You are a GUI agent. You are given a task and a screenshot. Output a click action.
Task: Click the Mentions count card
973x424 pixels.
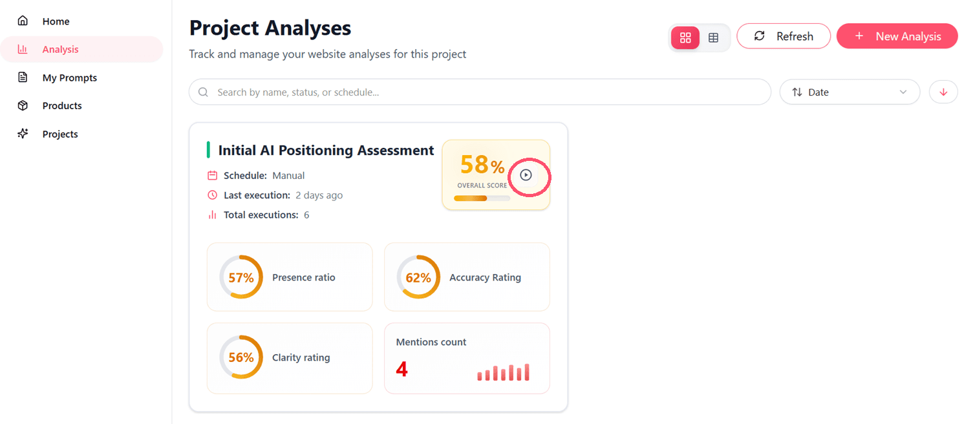467,358
